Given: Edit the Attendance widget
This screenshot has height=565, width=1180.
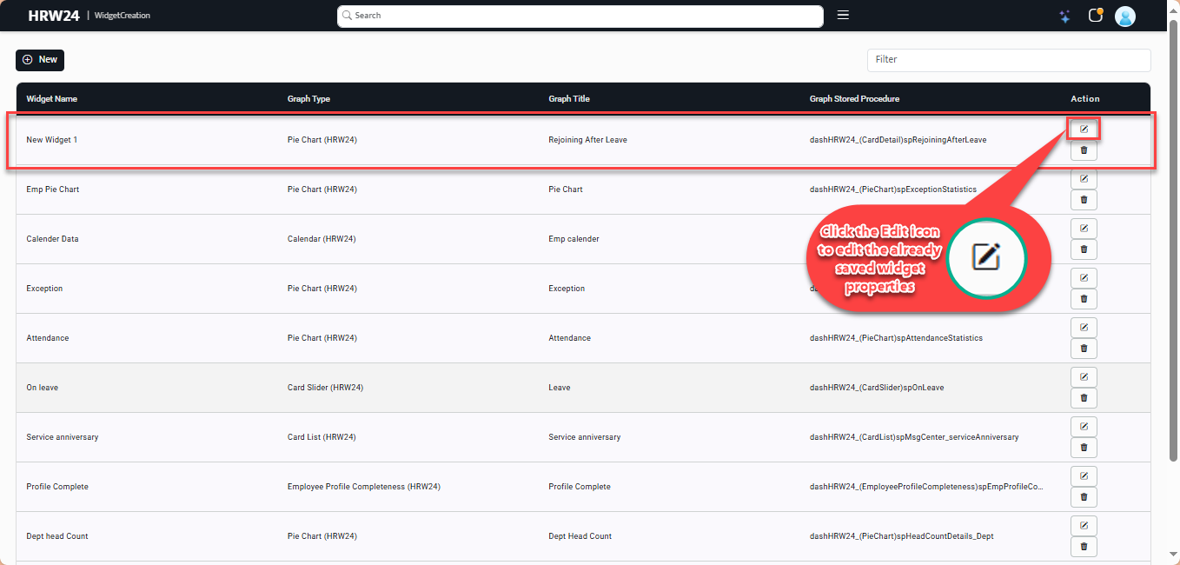Looking at the screenshot, I should [x=1084, y=327].
